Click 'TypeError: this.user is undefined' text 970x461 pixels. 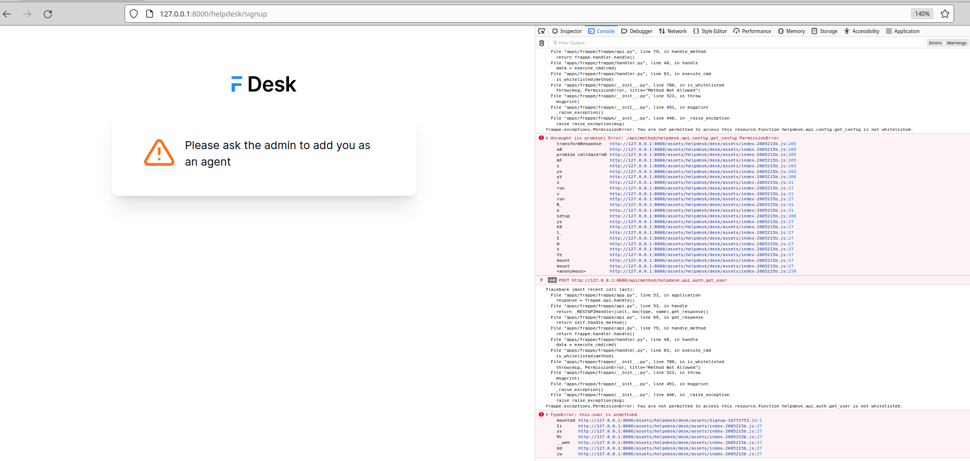[593, 415]
